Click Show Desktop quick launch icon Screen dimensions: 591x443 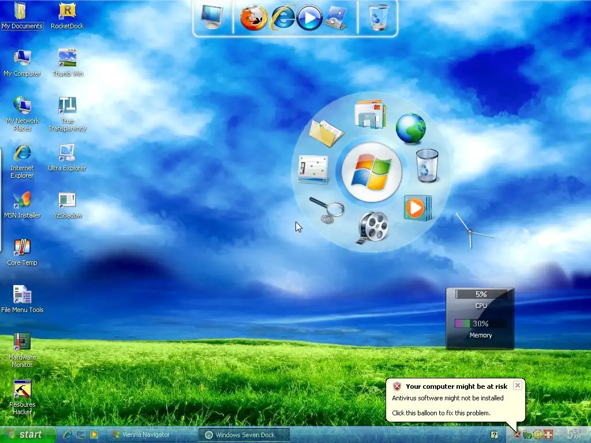pyautogui.click(x=81, y=435)
